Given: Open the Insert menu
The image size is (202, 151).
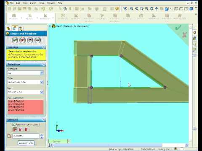Looking at the screenshot, I should [x=33, y=3].
